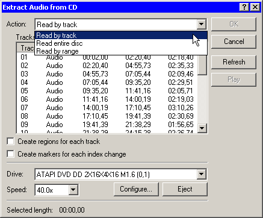The image size is (263, 218).
Task: Expand the Drive dropdown arrow
Action: (201, 174)
